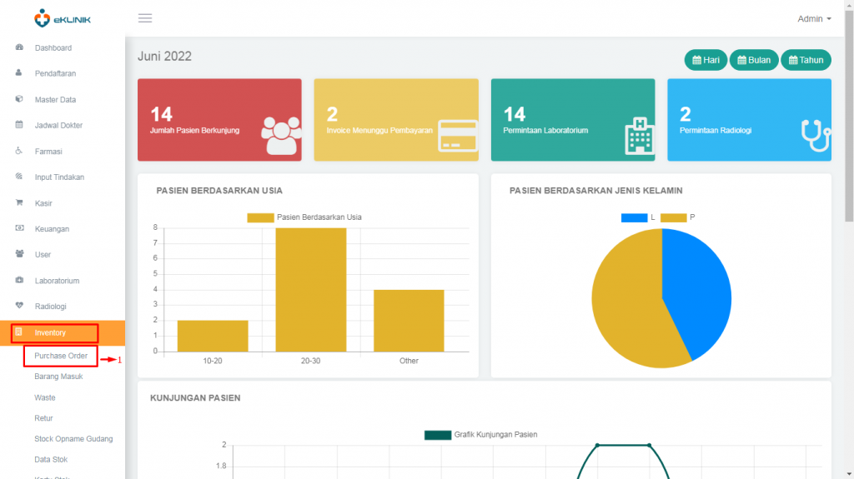This screenshot has height=479, width=854.
Task: Click the Jadwal Dokter calendar icon
Action: click(19, 125)
